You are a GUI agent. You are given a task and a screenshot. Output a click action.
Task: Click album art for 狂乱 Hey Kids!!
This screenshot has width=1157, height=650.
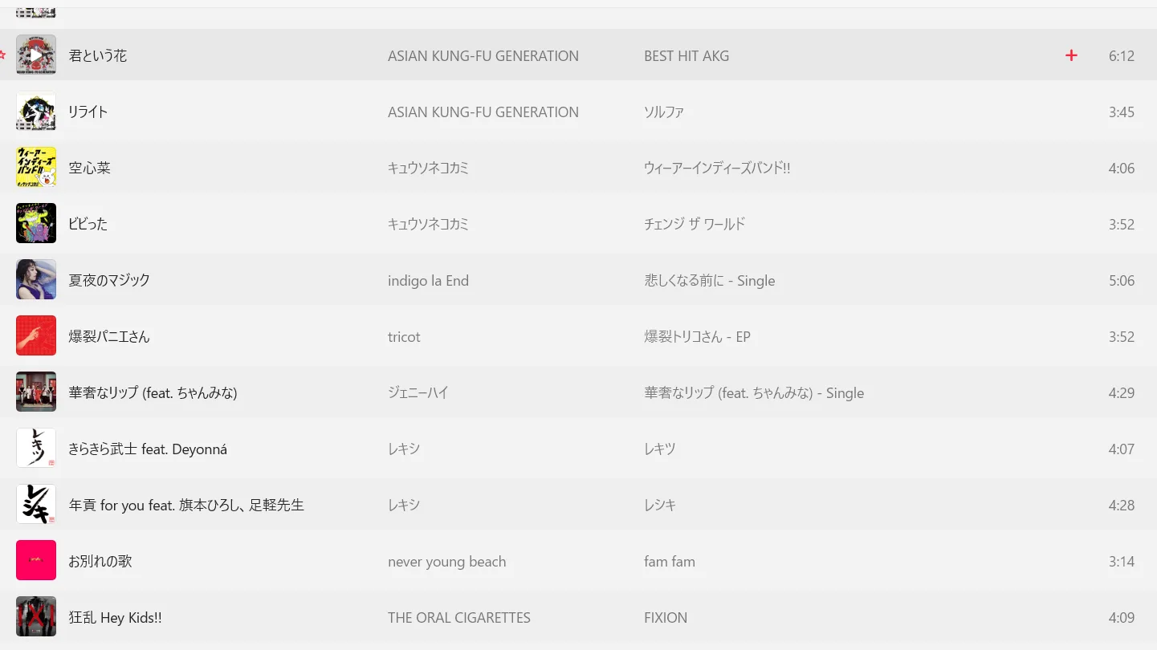coord(36,617)
